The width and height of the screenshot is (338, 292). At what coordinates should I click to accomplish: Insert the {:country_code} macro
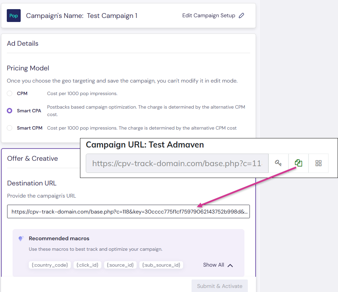point(49,265)
